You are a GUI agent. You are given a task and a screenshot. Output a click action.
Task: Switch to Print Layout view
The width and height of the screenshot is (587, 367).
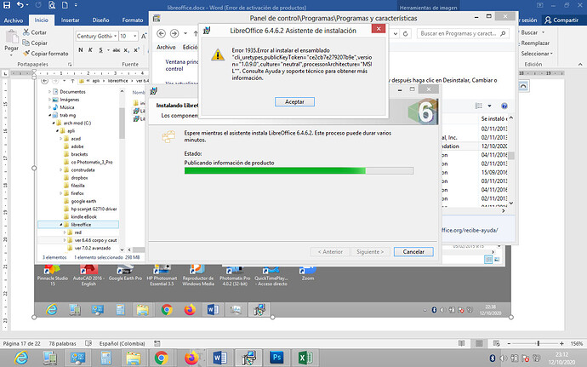coord(479,343)
